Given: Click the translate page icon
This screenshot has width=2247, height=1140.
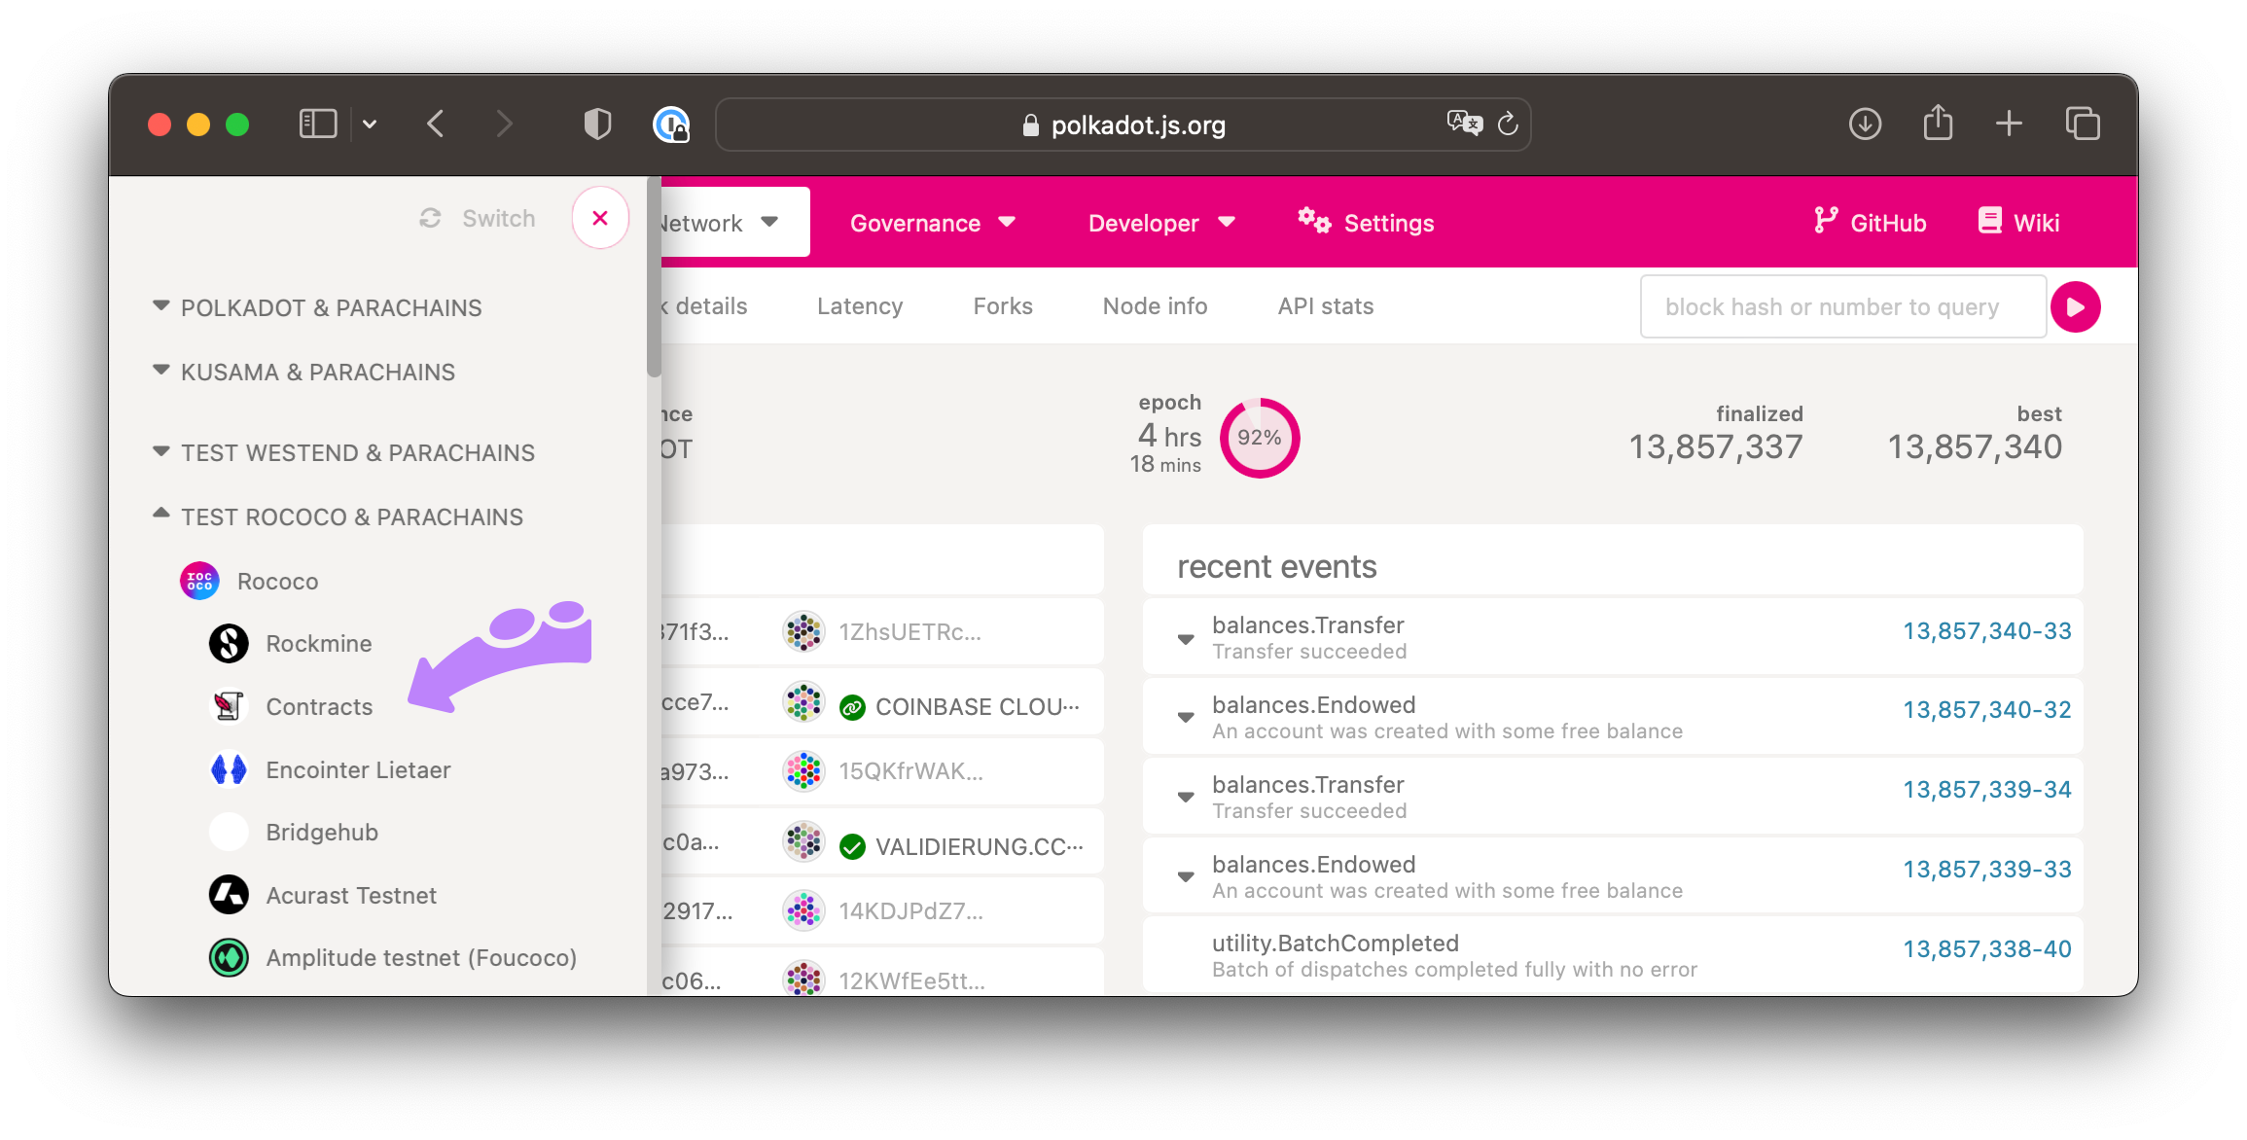Looking at the screenshot, I should point(1464,124).
